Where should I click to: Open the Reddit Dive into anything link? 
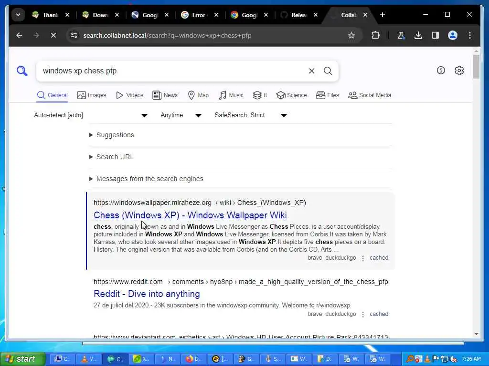click(147, 294)
